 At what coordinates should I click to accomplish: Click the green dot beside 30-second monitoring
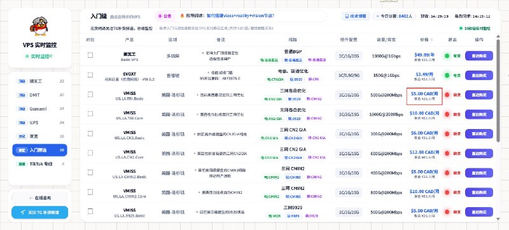pos(461,29)
